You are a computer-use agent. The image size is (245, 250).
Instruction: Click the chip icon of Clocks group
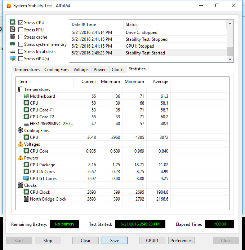pyautogui.click(x=21, y=185)
